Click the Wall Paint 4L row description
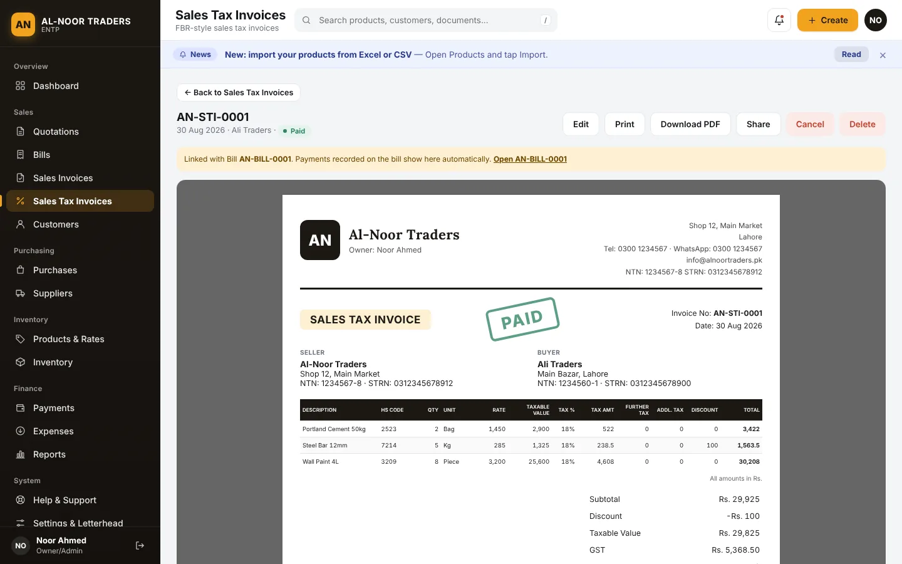 pyautogui.click(x=321, y=462)
